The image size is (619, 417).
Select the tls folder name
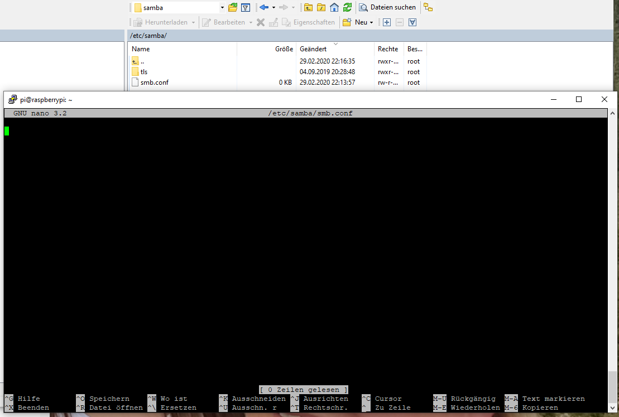(143, 72)
